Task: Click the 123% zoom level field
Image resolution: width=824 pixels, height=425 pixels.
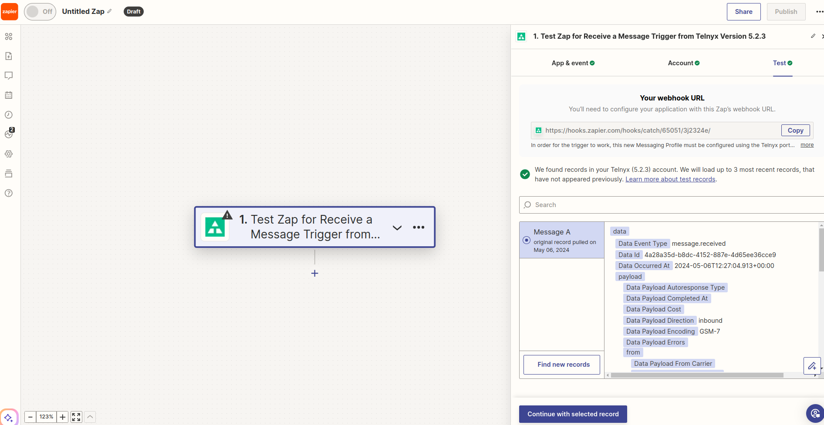Action: (x=47, y=417)
